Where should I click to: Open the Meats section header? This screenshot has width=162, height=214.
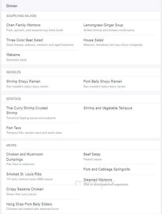point(11,145)
